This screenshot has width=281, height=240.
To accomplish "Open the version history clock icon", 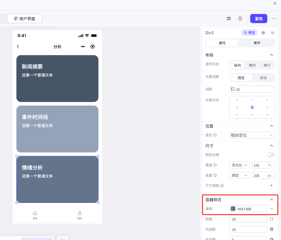I will pyautogui.click(x=240, y=19).
